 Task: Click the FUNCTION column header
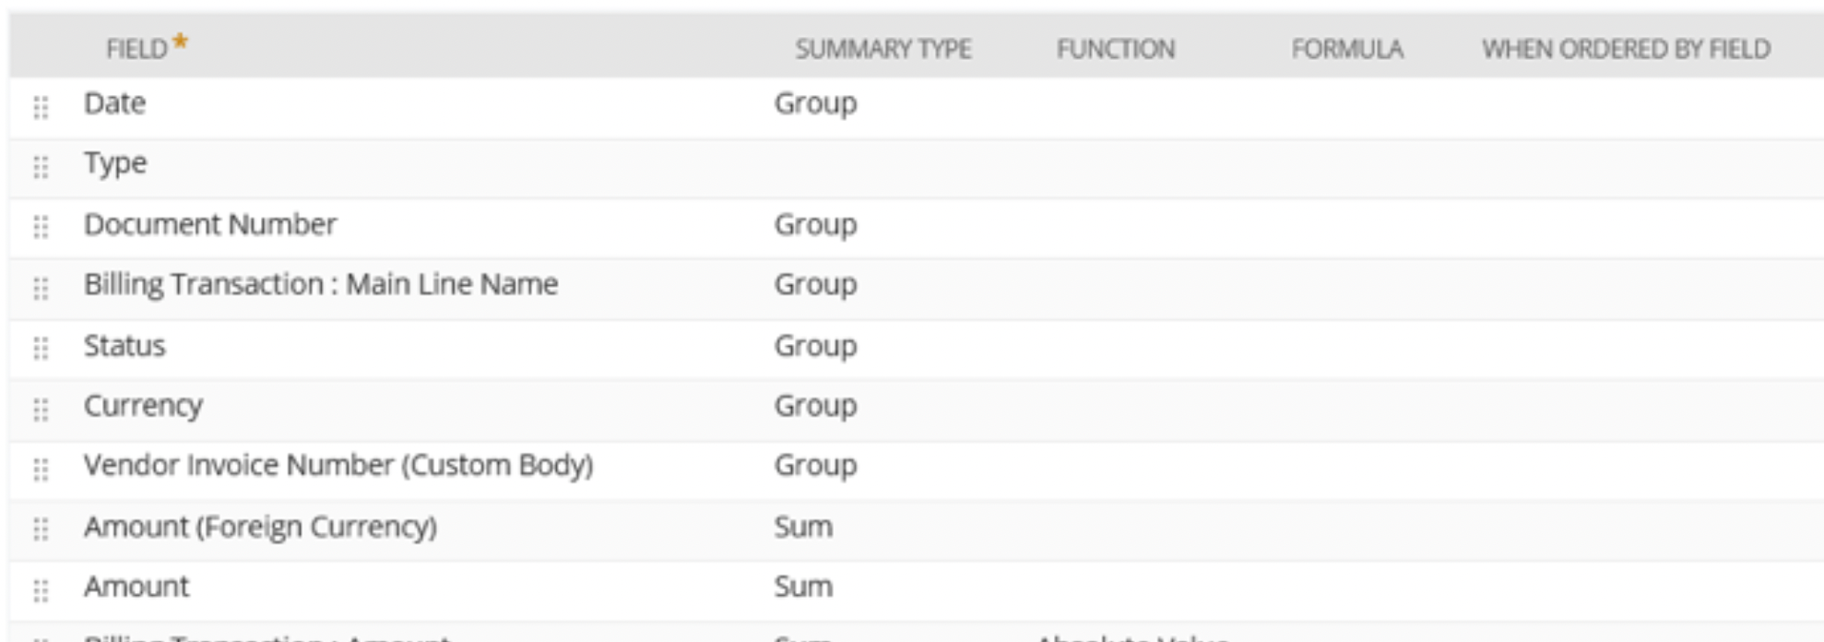pos(1116,49)
